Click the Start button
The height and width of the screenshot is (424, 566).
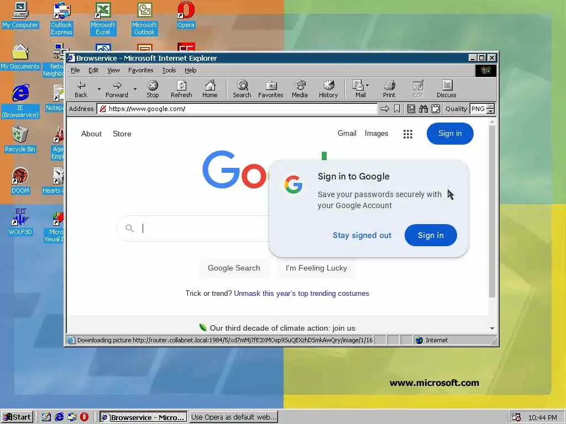17,417
